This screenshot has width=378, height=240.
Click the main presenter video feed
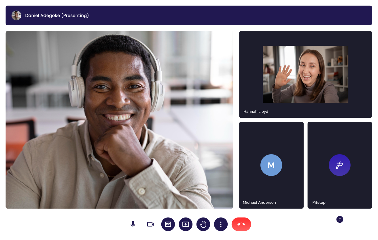coord(119,120)
